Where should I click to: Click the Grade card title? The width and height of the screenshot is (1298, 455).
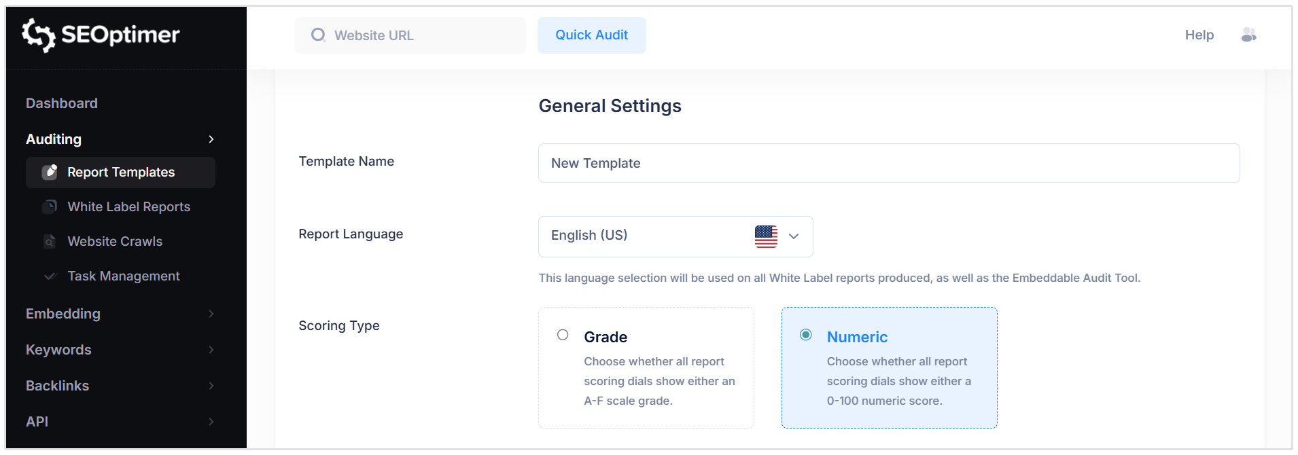(606, 337)
